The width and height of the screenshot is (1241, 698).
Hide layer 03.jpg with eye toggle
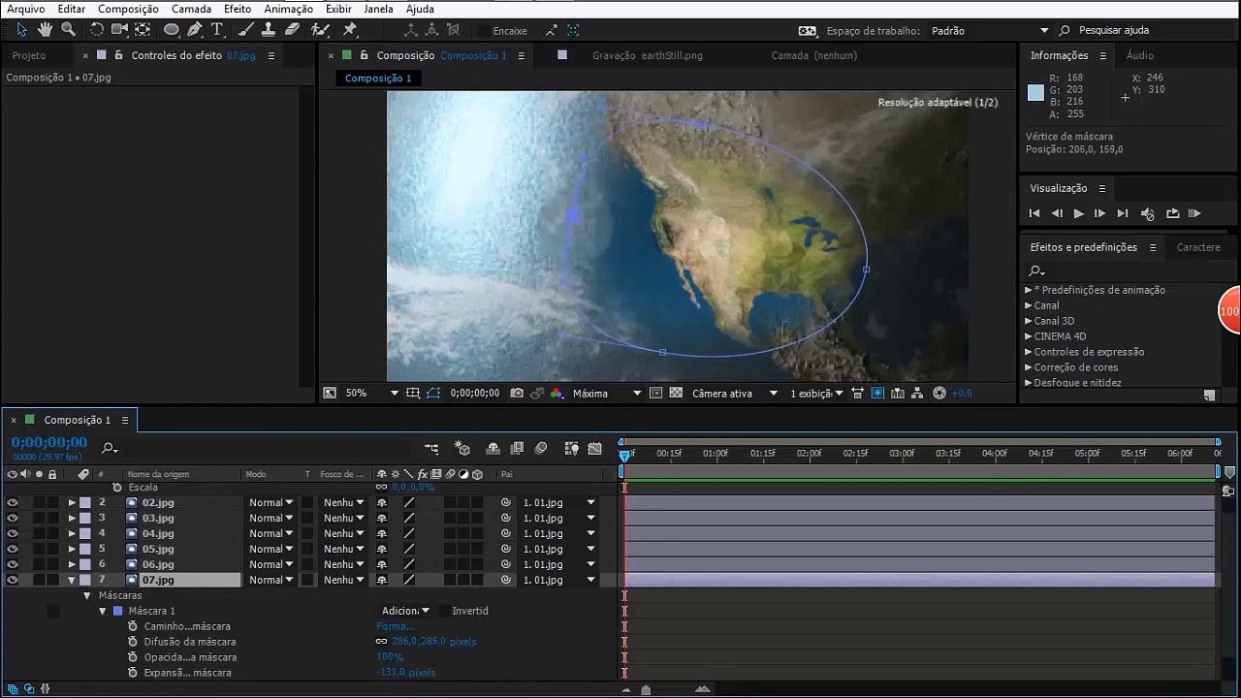click(x=12, y=519)
